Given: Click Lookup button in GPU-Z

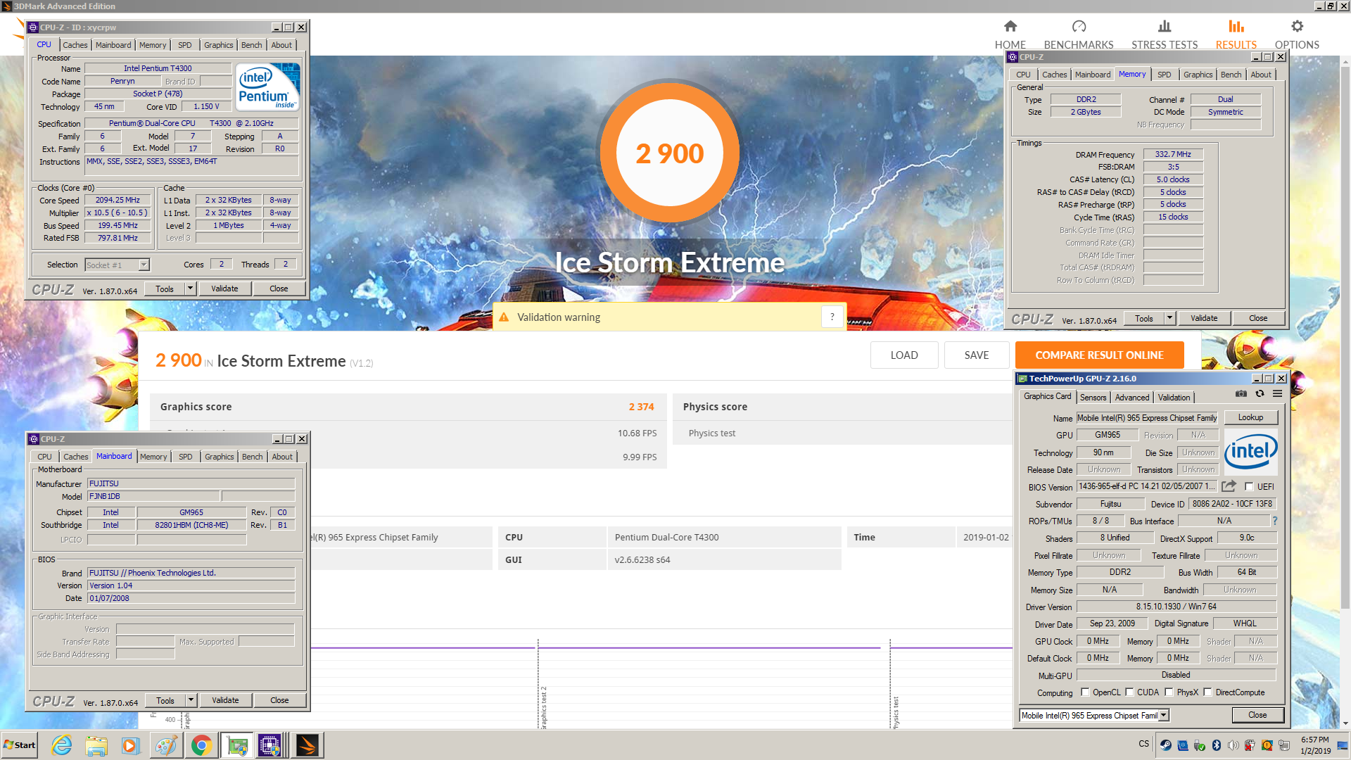Looking at the screenshot, I should pyautogui.click(x=1250, y=417).
